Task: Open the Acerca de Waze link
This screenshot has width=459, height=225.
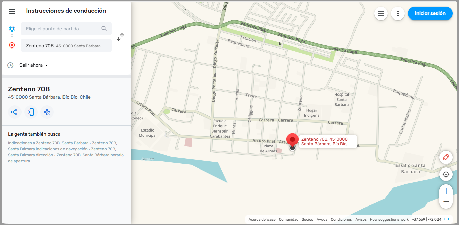Action: click(262, 219)
